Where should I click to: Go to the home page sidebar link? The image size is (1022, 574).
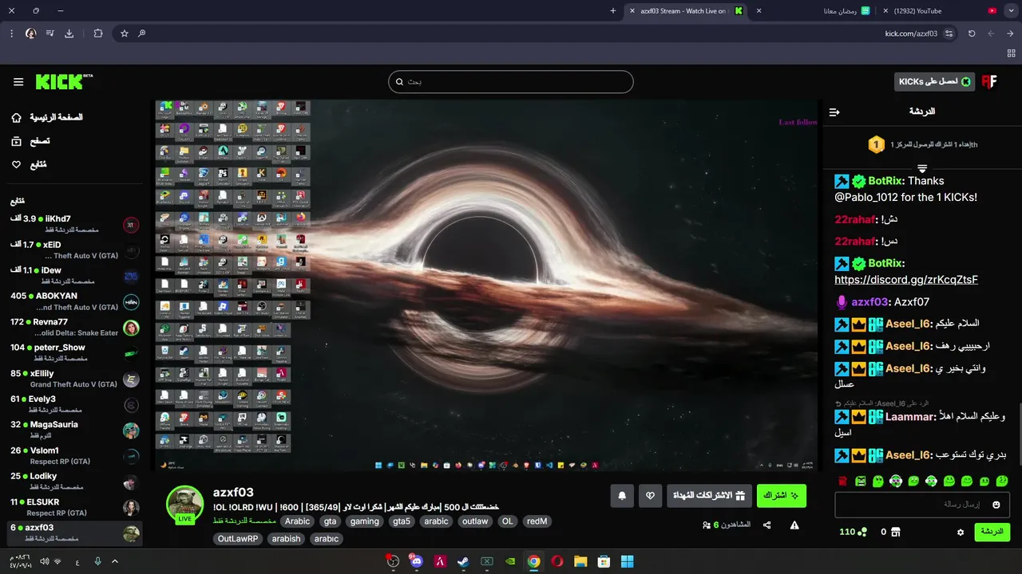48,117
